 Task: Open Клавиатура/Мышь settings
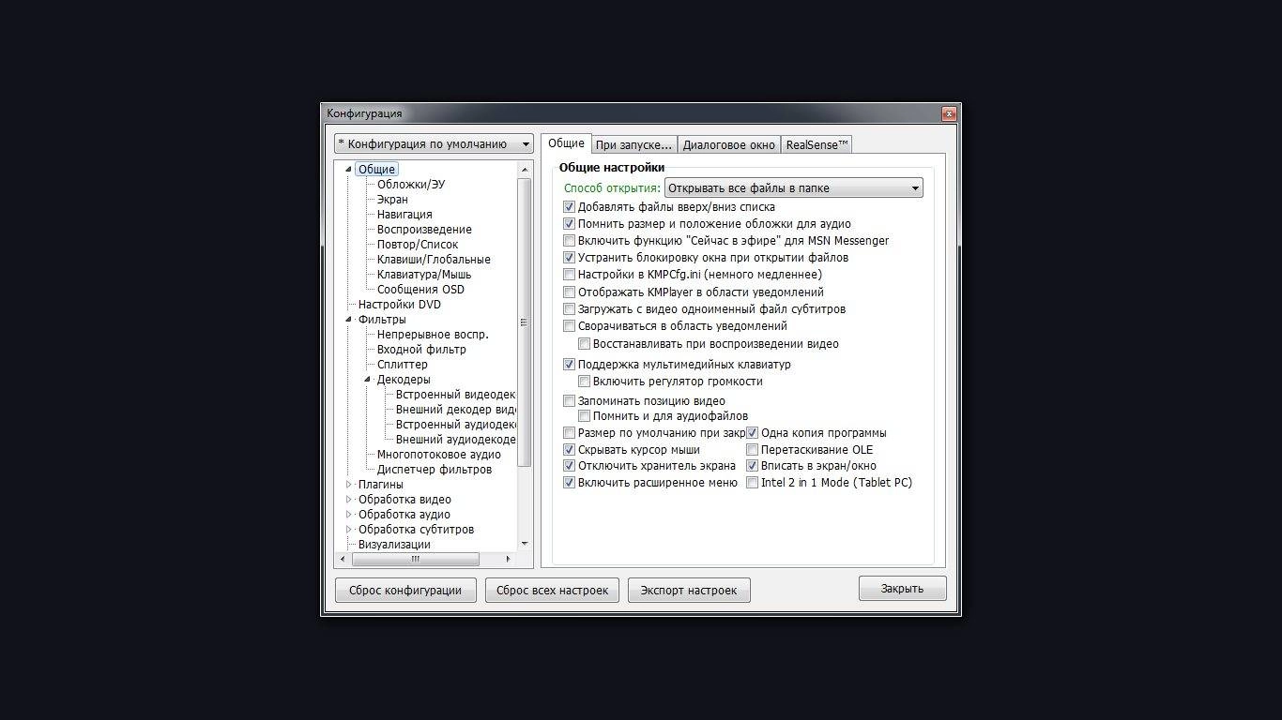tap(424, 275)
